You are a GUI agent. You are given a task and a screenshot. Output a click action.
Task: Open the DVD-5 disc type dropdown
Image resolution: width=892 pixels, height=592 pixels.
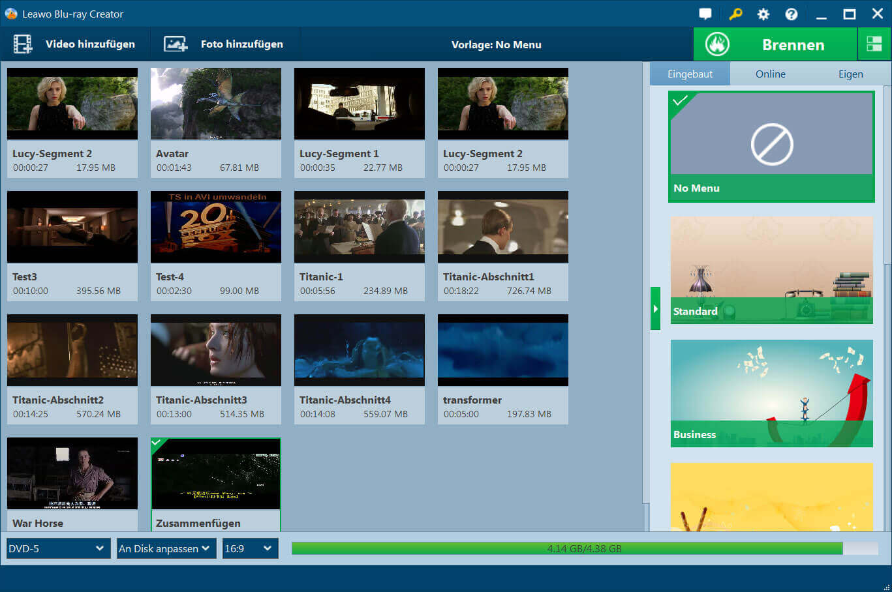[58, 548]
